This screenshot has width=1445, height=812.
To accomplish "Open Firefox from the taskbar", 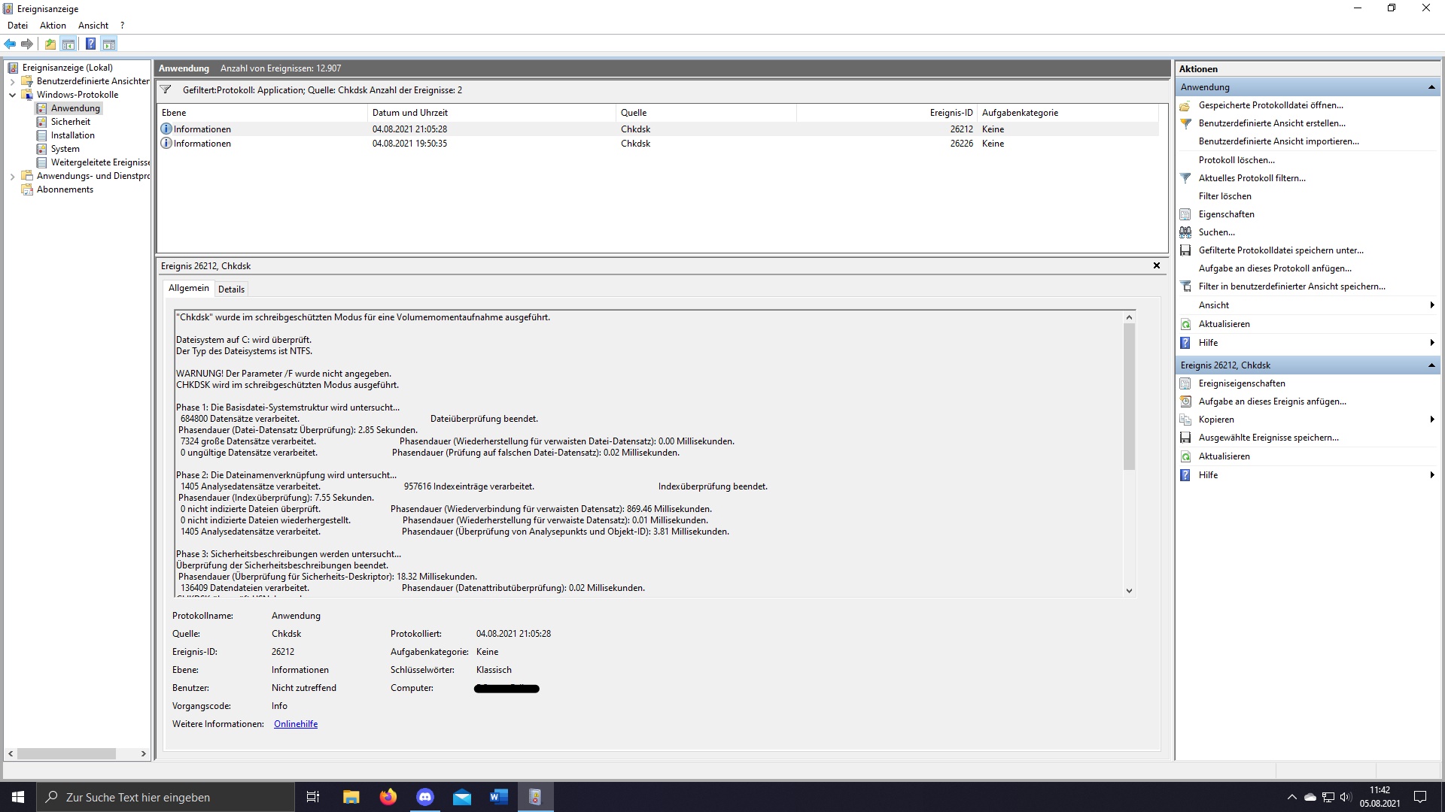I will [388, 796].
